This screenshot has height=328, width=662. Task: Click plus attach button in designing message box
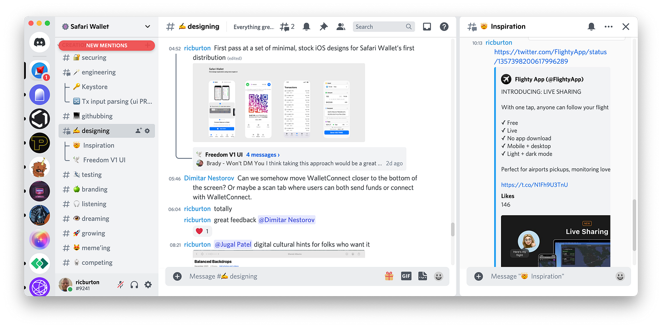pos(177,276)
